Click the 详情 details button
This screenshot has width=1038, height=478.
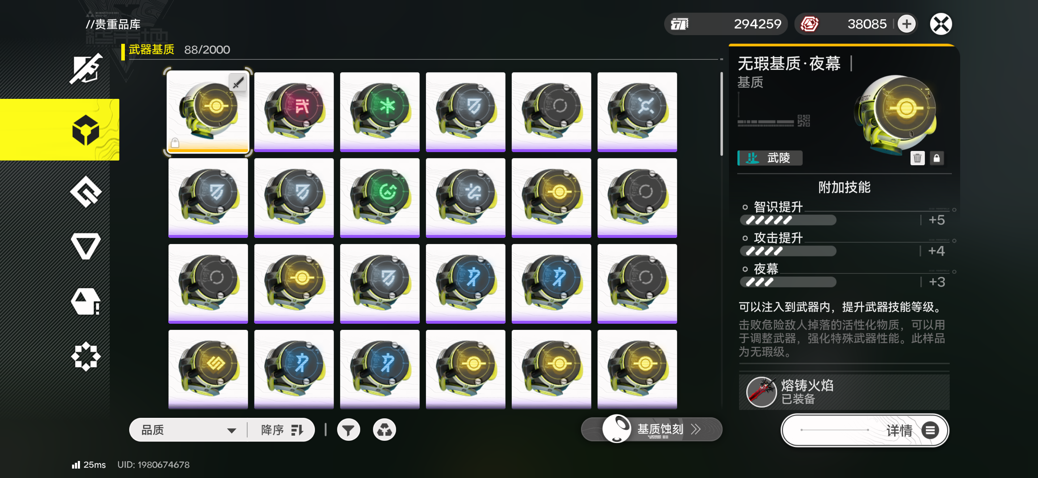point(865,430)
